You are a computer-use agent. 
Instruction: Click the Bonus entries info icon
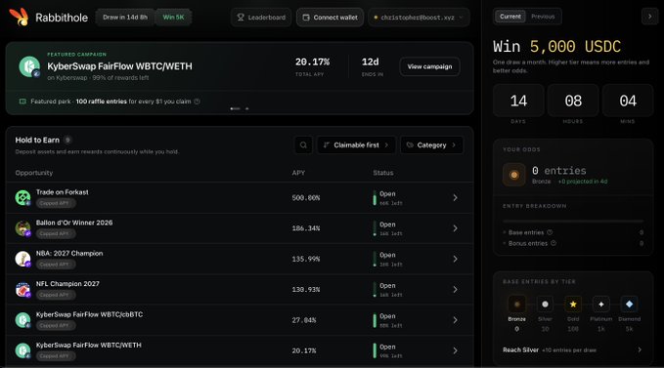[x=553, y=243]
